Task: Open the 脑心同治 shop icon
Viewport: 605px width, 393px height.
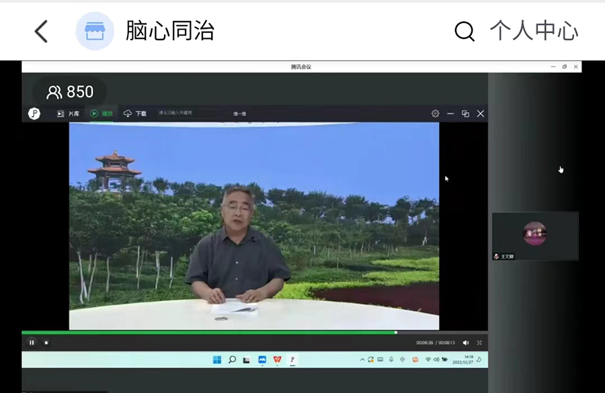Action: (x=95, y=31)
